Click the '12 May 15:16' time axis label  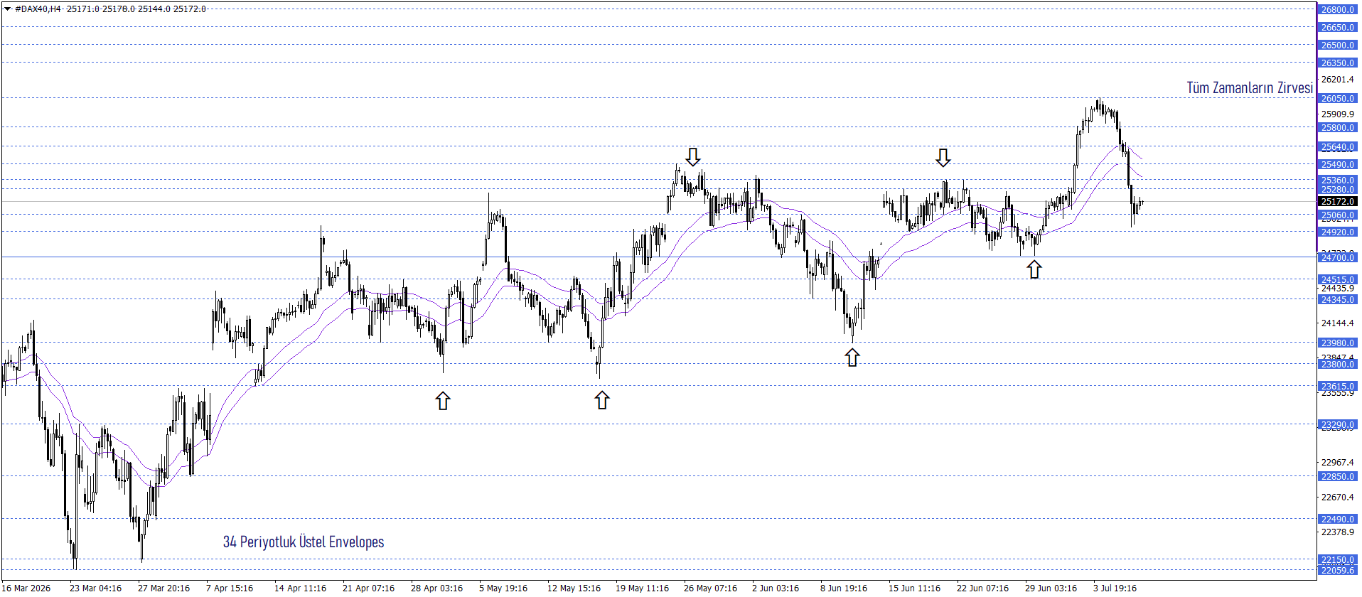pyautogui.click(x=574, y=588)
